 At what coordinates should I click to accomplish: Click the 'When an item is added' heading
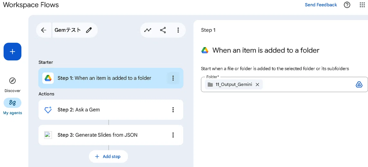pos(266,50)
